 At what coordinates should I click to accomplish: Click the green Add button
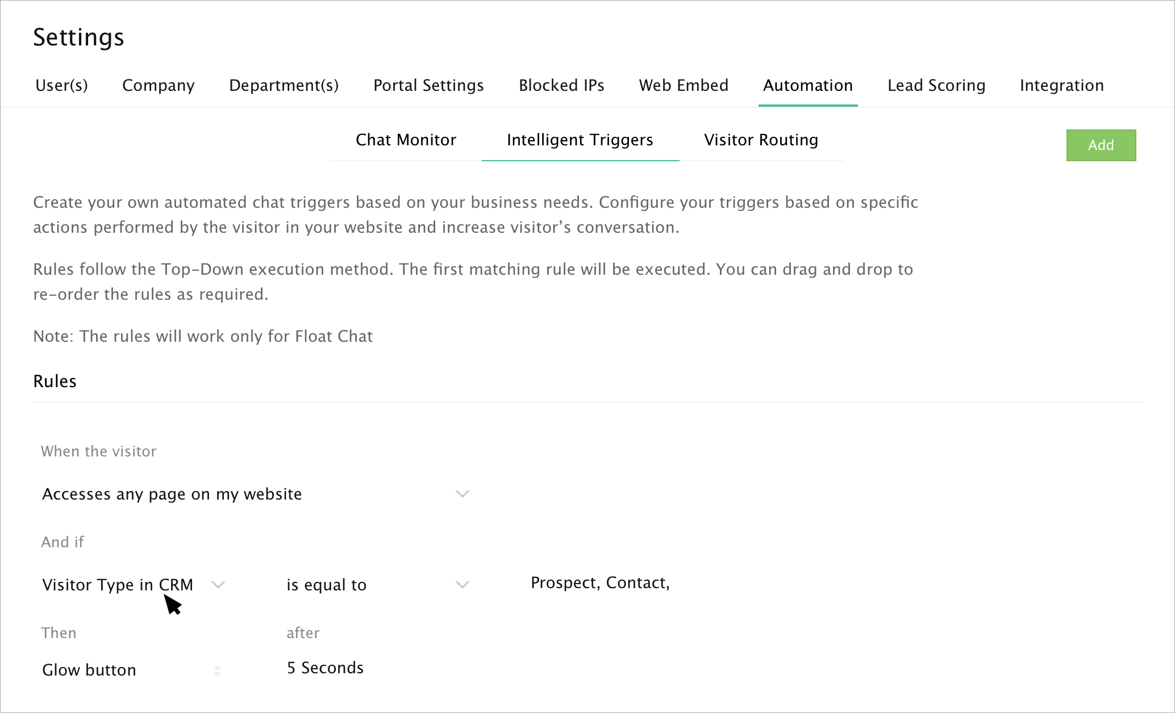tap(1101, 145)
